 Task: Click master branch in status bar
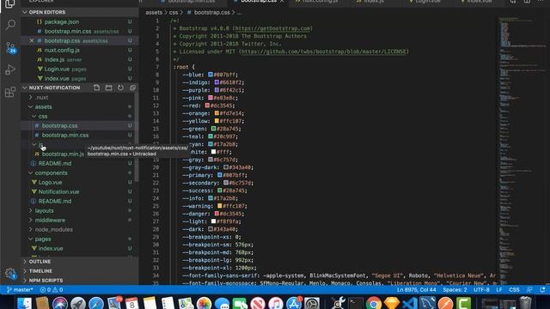20,290
